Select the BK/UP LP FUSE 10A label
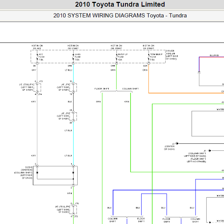224x224 pixels. click(x=123, y=57)
